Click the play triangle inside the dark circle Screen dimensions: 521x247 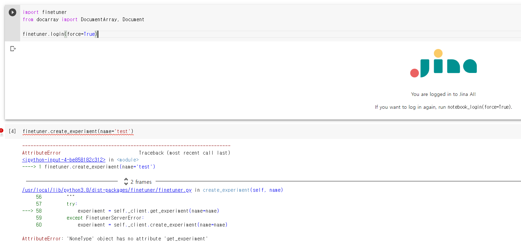[x=12, y=12]
